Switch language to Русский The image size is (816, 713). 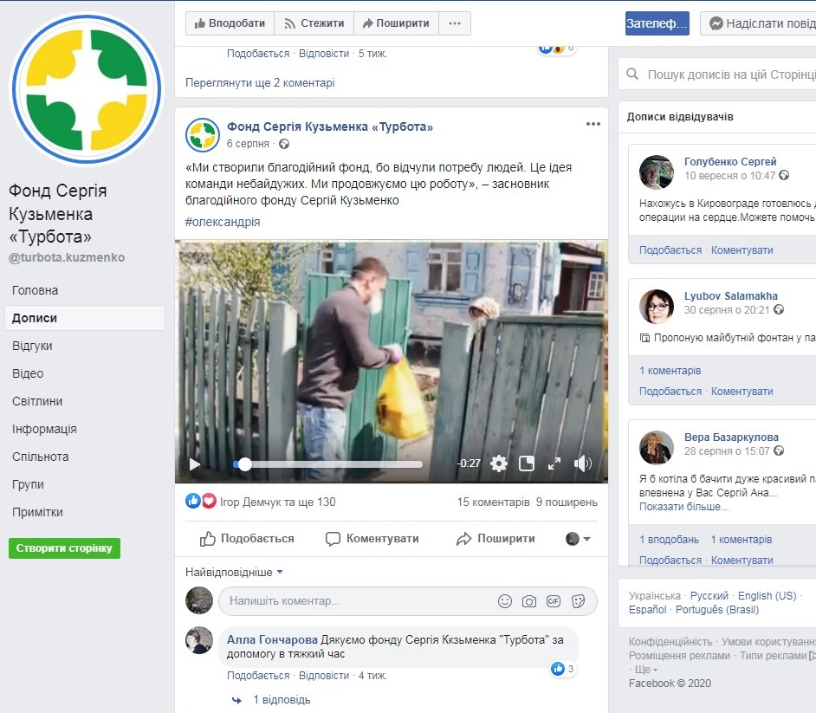point(709,595)
